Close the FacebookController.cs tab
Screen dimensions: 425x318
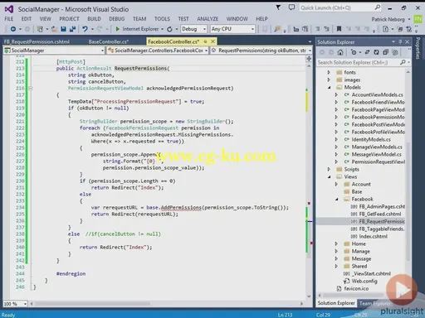pyautogui.click(x=212, y=41)
